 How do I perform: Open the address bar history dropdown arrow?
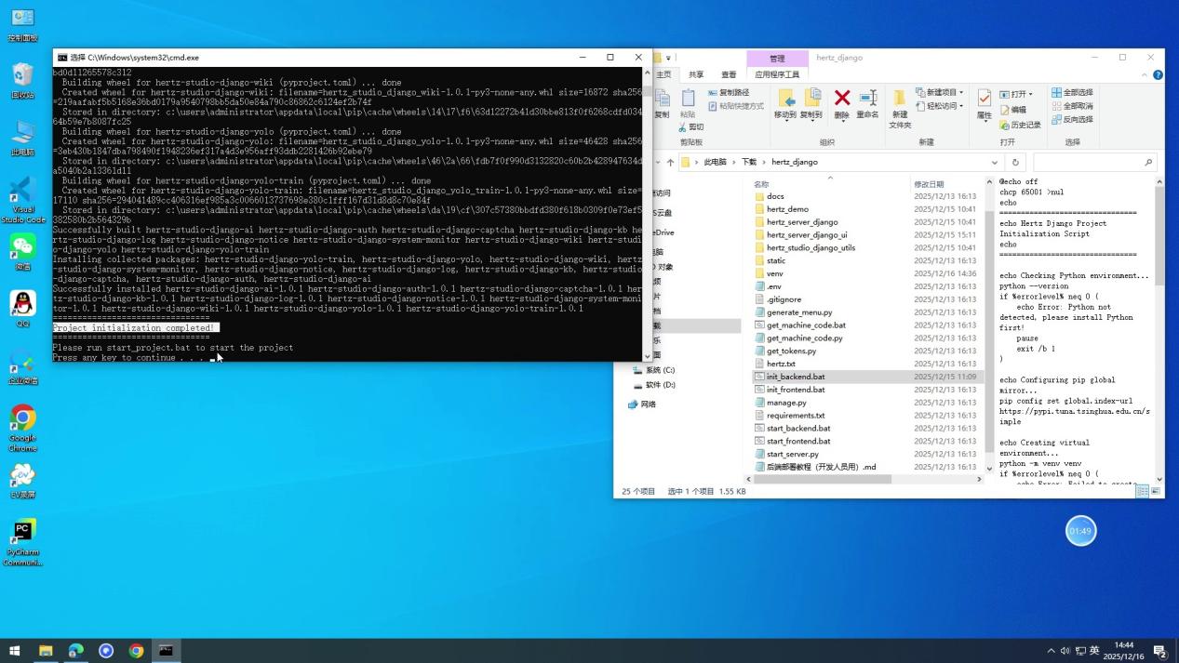995,162
